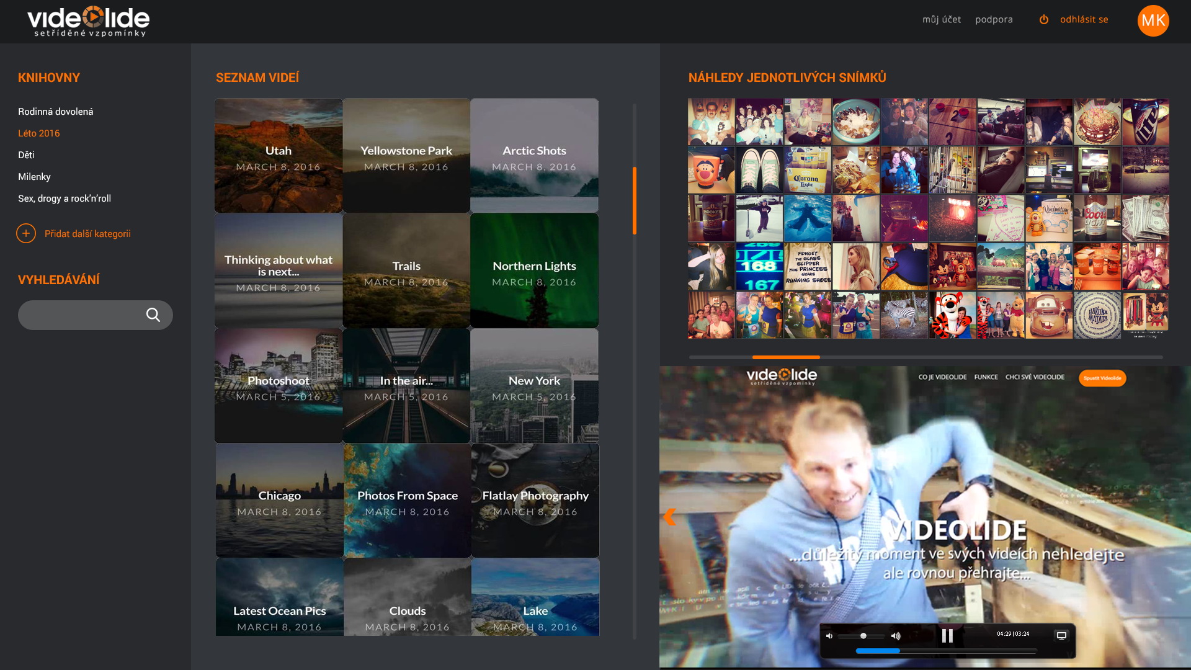Image resolution: width=1191 pixels, height=670 pixels.
Task: Click the volume slider knob
Action: click(x=863, y=636)
